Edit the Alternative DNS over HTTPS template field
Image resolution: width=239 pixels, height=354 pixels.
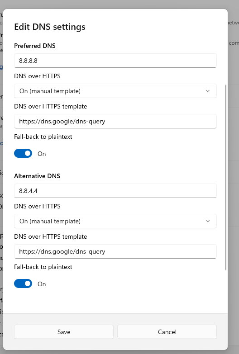[x=115, y=251]
